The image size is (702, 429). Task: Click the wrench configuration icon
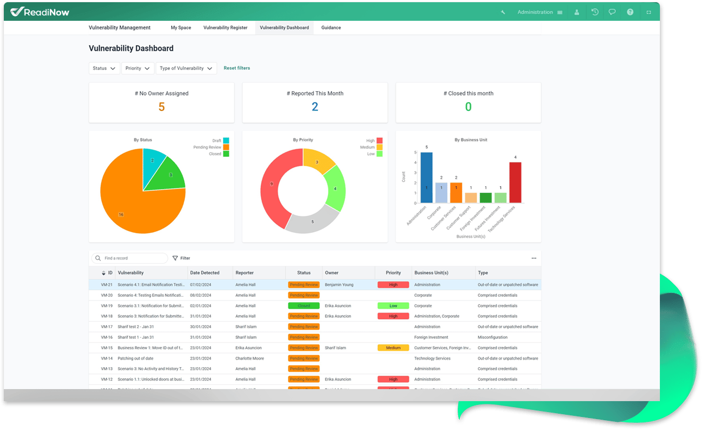[x=503, y=12]
